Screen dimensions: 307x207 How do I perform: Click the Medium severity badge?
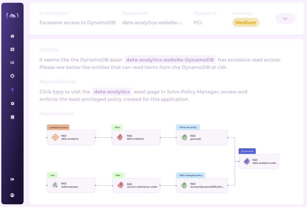(x=246, y=22)
